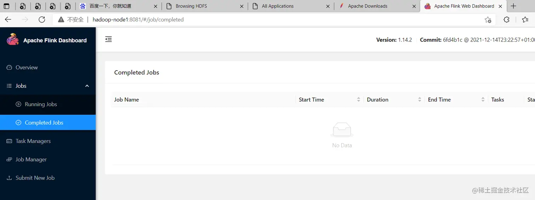Add page to favorites star icon

point(488,20)
